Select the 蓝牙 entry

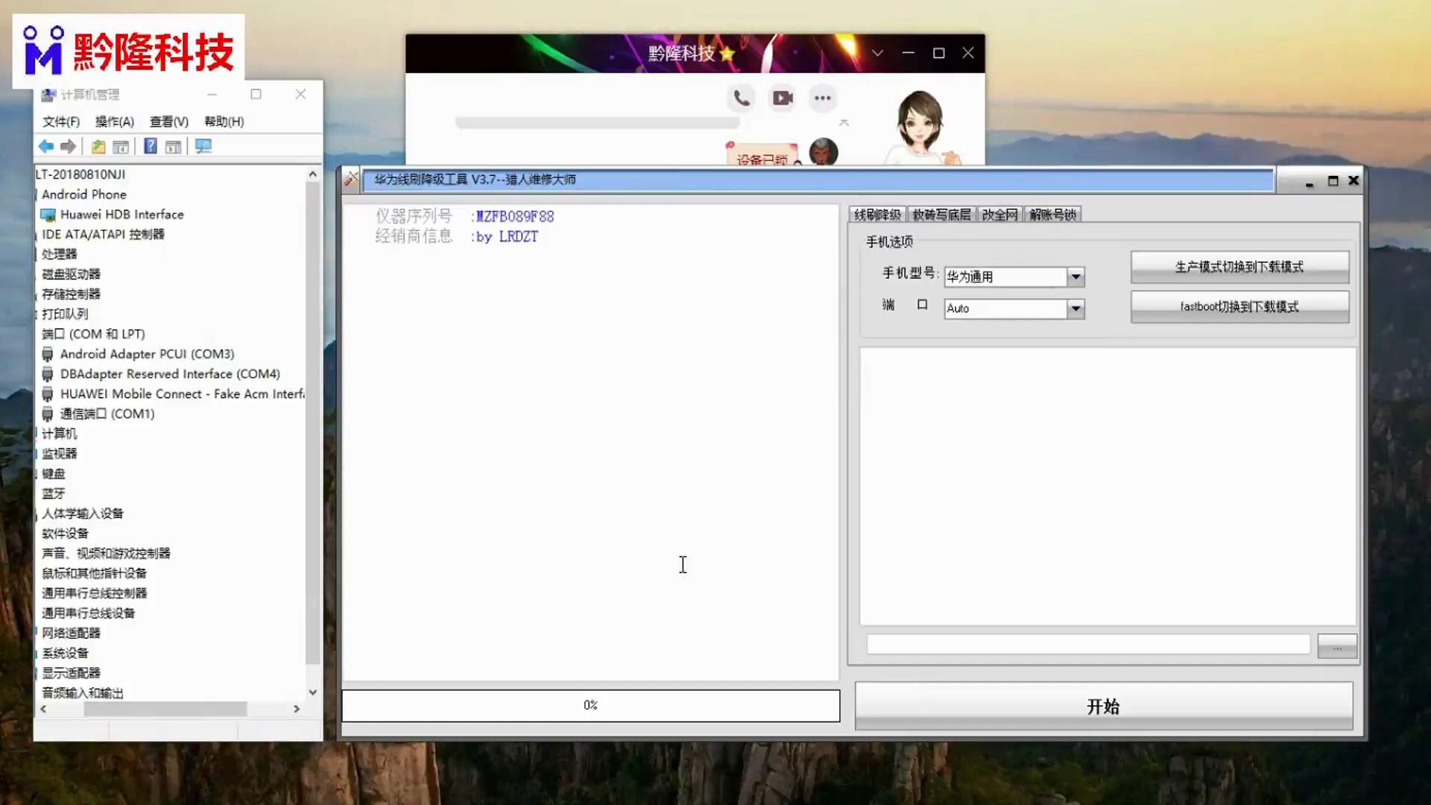pyautogui.click(x=54, y=493)
